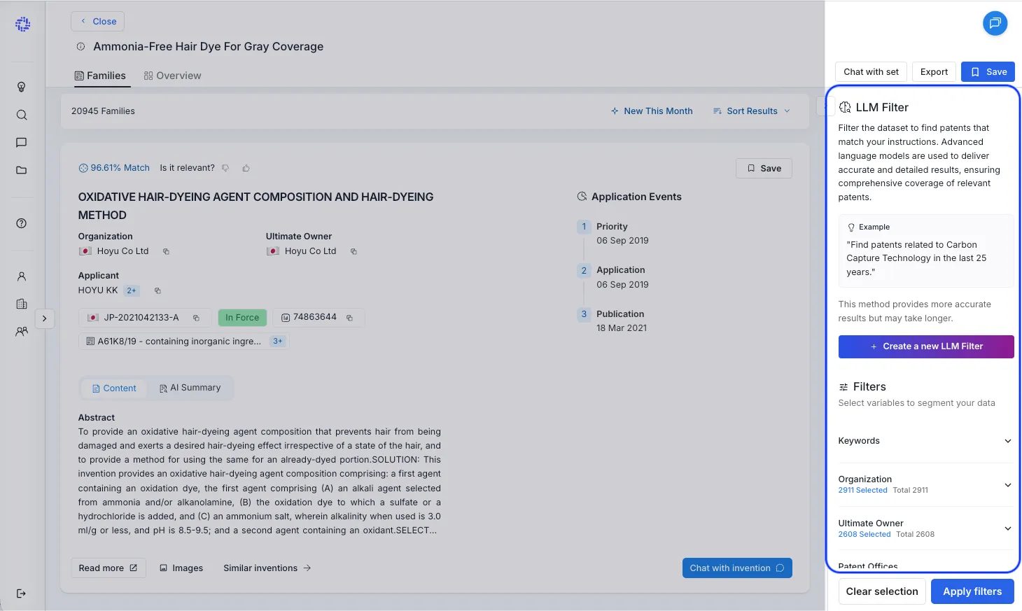The height and width of the screenshot is (611, 1022).
Task: Click the info icon beside the set title
Action: pyautogui.click(x=80, y=46)
